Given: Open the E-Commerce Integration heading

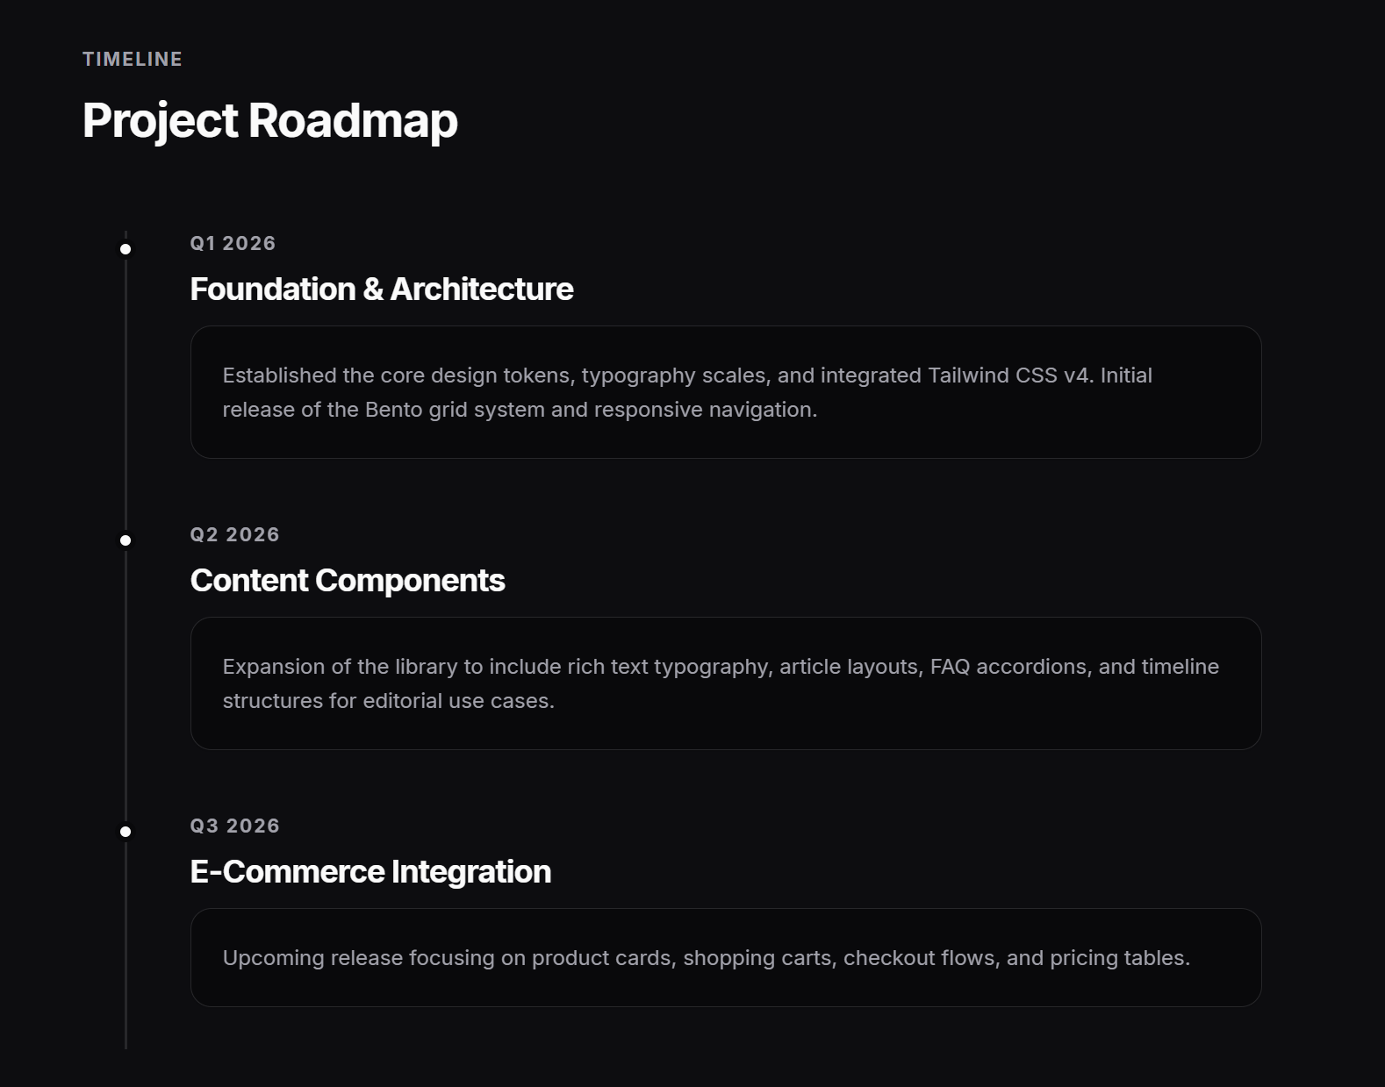Looking at the screenshot, I should 370,872.
